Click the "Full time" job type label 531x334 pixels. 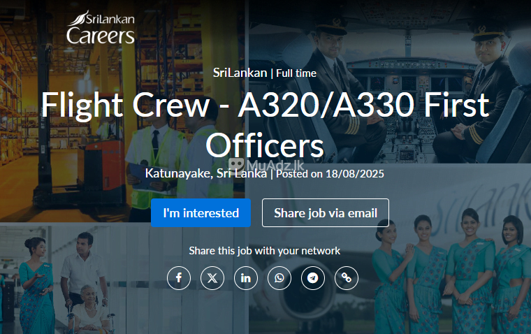pyautogui.click(x=296, y=73)
